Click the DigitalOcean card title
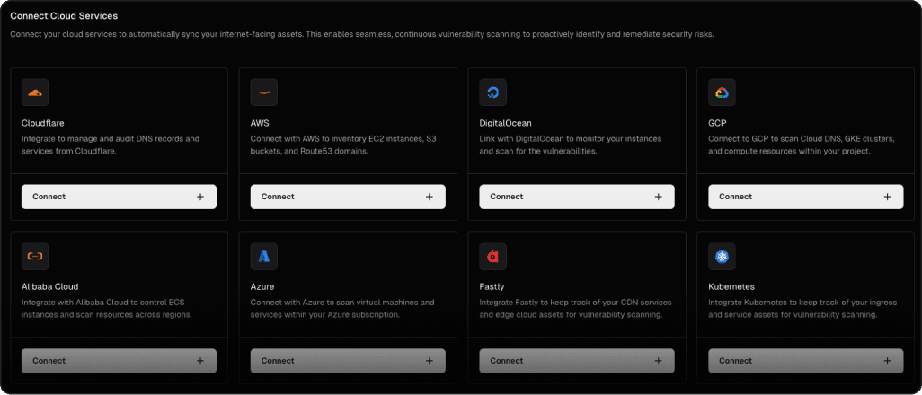 506,124
